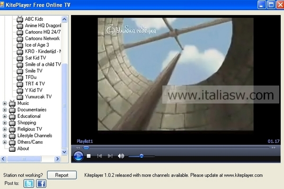Viewport: 284px width, 189px height.
Task: Click the TV icon beside Educational
Action: 12,116
